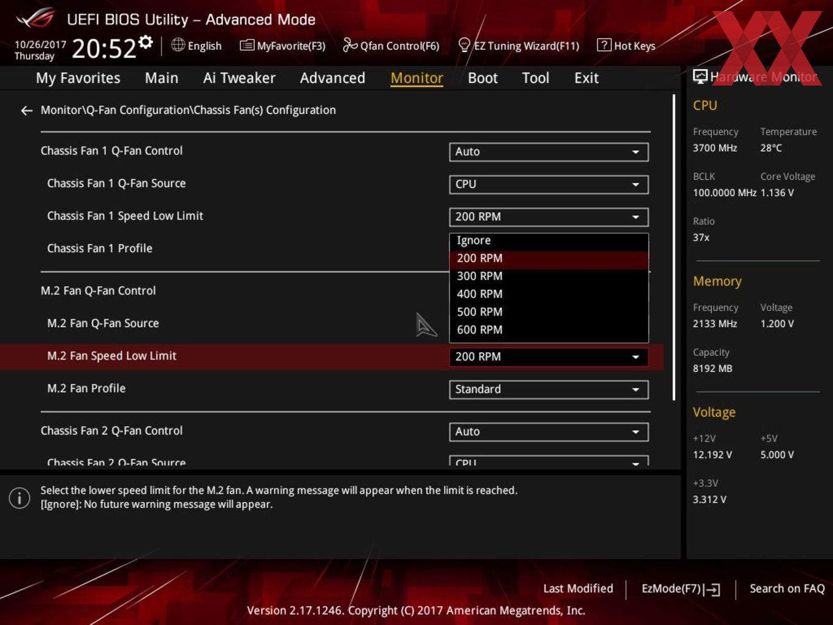Image resolution: width=833 pixels, height=625 pixels.
Task: Click the MyFavorite list icon
Action: click(x=247, y=45)
